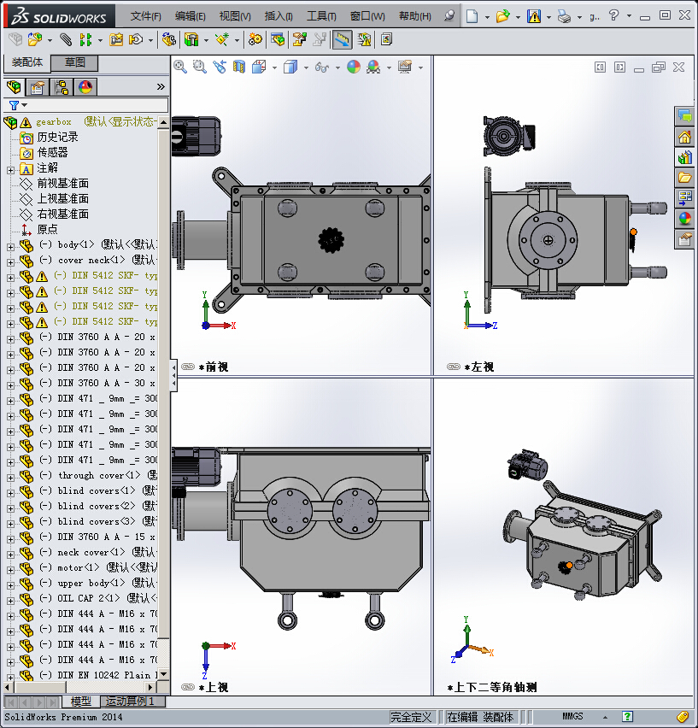Click Zoom to Fit magnifier icon
The image size is (698, 728).
pos(180,68)
